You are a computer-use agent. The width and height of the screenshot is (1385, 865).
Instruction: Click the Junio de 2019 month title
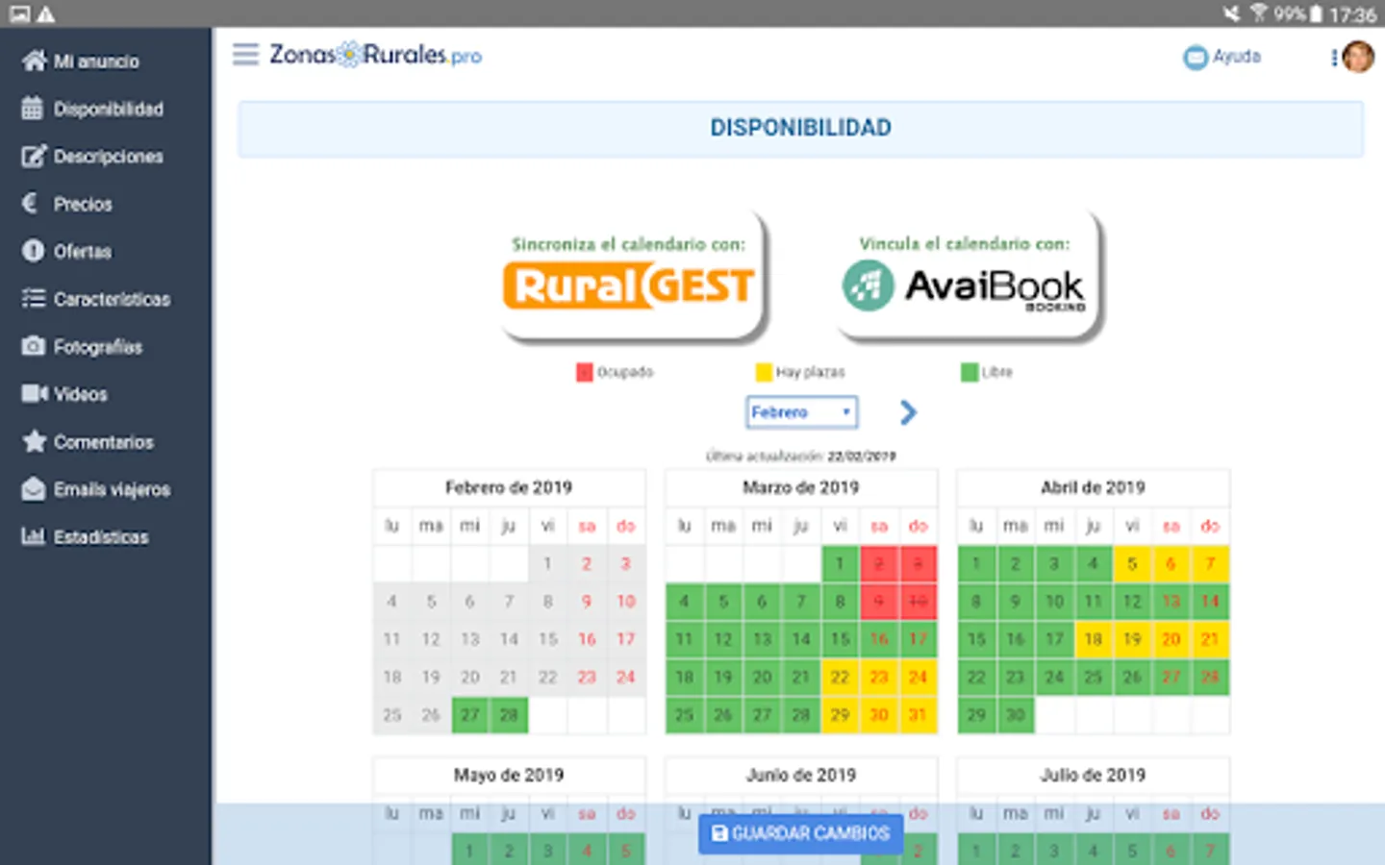[x=800, y=775]
